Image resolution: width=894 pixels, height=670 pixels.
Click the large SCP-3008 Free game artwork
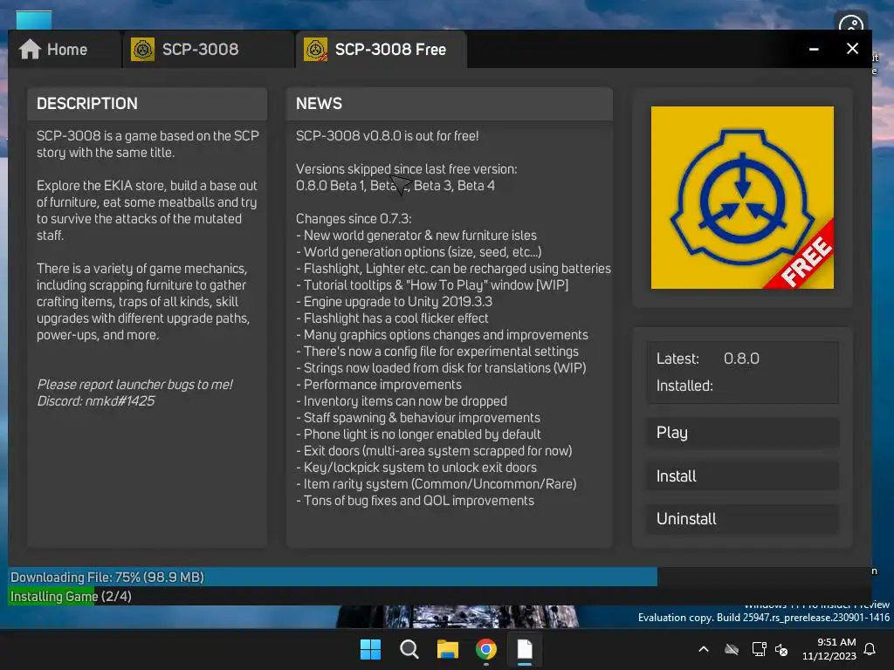click(x=742, y=197)
